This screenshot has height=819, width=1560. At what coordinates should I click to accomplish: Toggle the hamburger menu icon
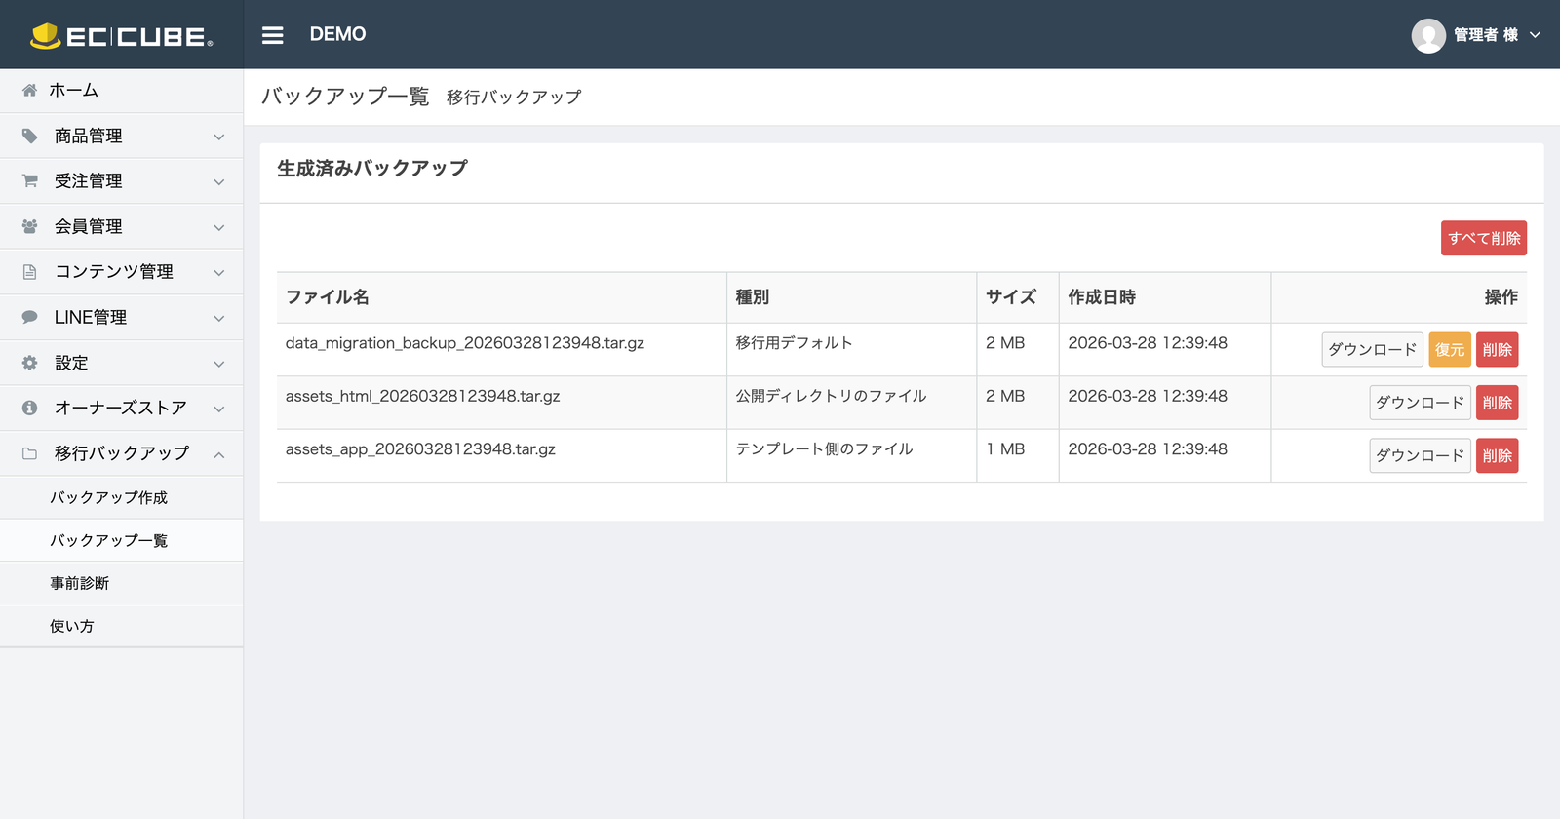(273, 35)
